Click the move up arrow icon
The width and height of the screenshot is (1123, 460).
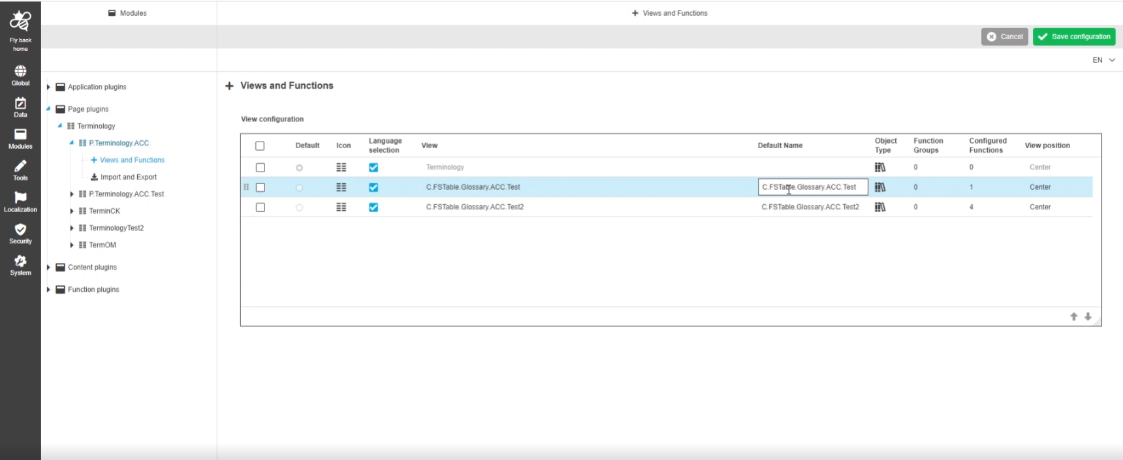1073,316
